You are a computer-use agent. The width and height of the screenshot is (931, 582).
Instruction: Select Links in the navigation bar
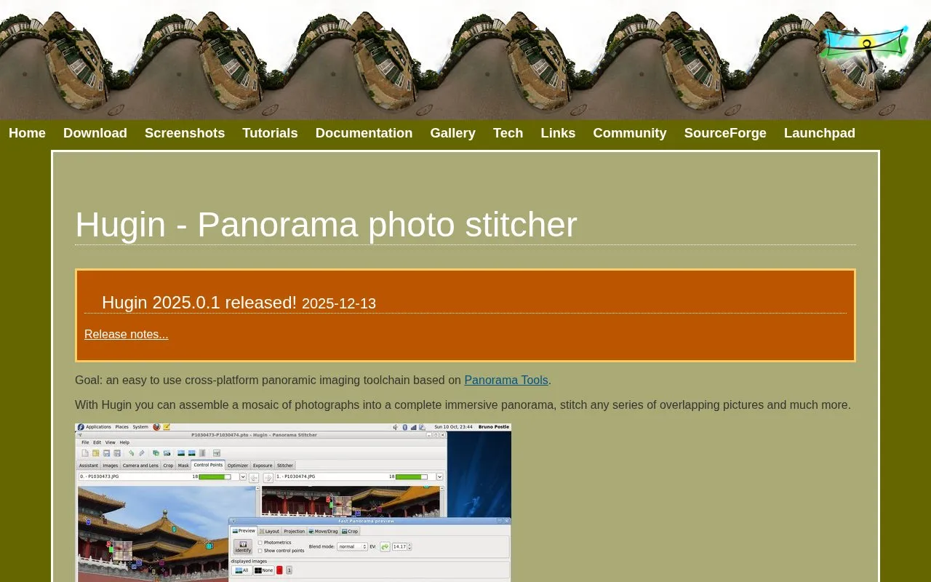(x=558, y=133)
